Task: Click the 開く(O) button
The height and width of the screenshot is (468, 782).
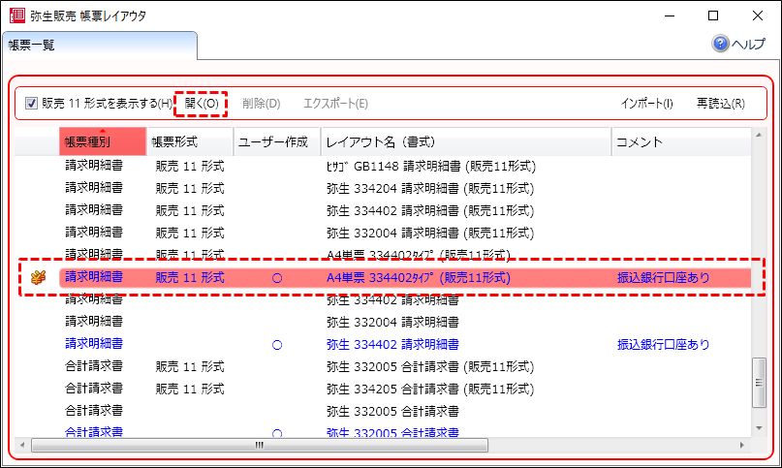Action: [202, 104]
